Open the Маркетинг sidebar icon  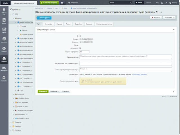4,40
